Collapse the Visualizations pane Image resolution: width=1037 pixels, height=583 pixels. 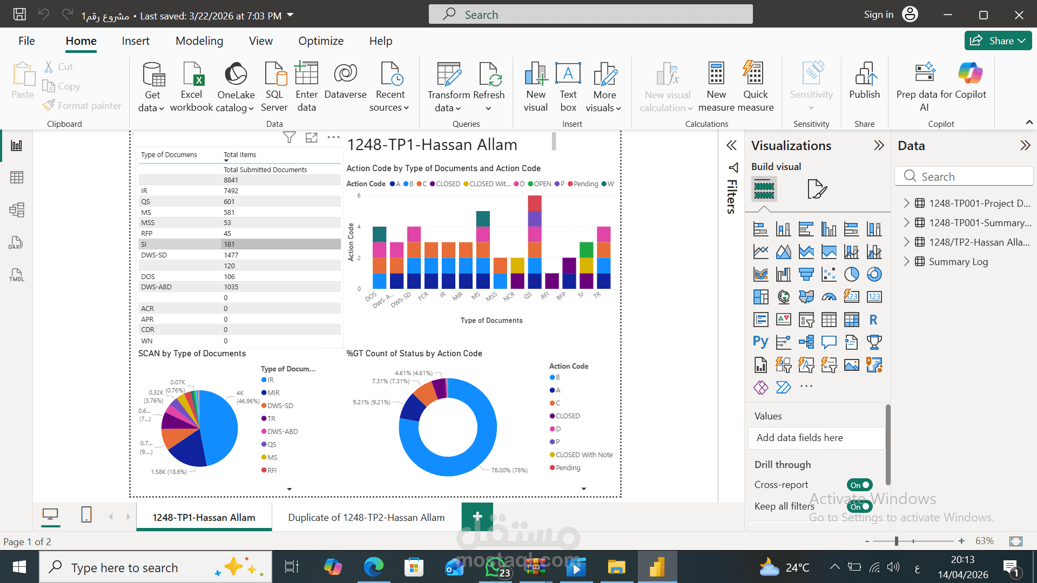tap(879, 145)
